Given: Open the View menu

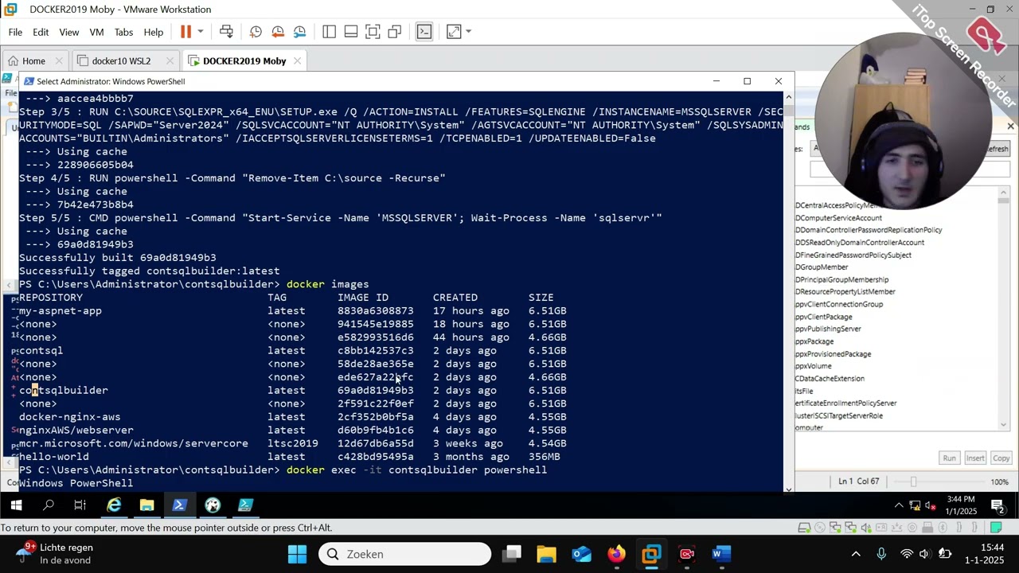Looking at the screenshot, I should click(x=69, y=33).
